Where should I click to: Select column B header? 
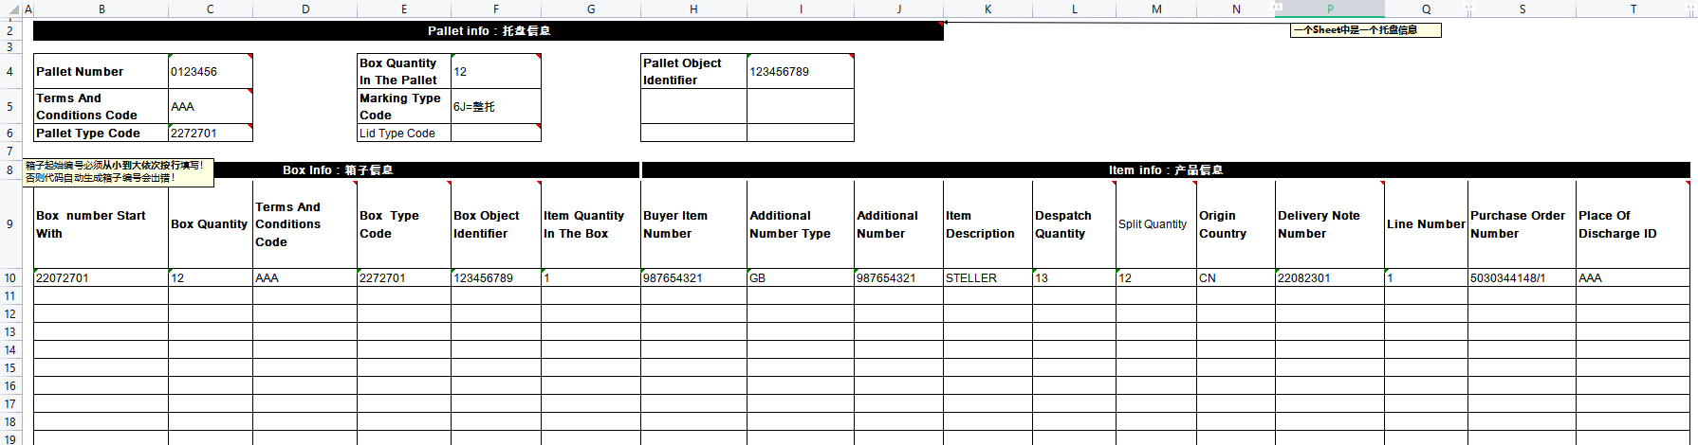(x=102, y=9)
